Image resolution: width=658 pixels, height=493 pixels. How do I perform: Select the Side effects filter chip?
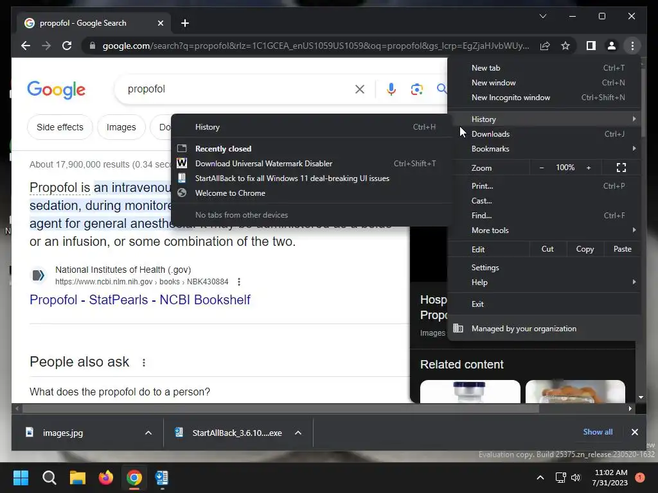point(60,127)
